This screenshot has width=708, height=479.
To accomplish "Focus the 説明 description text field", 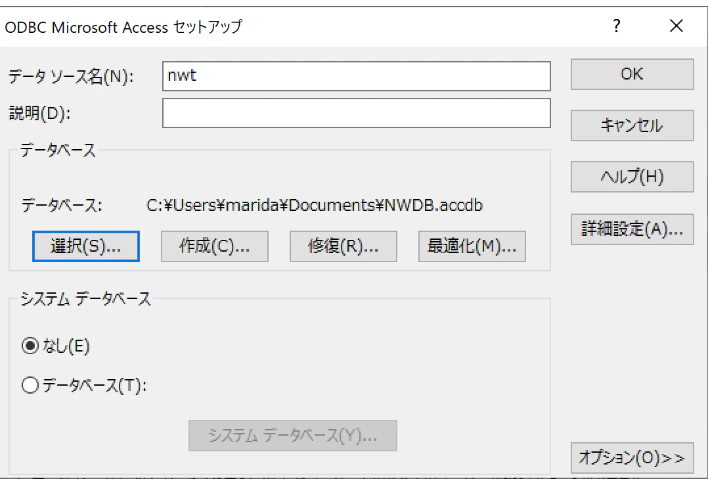I will pyautogui.click(x=356, y=113).
